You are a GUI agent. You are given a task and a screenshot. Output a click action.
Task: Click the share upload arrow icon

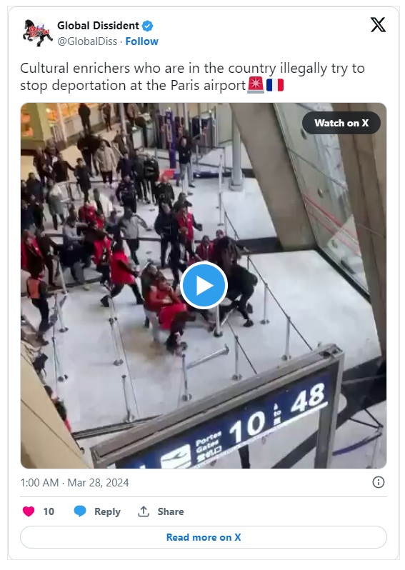tap(144, 511)
